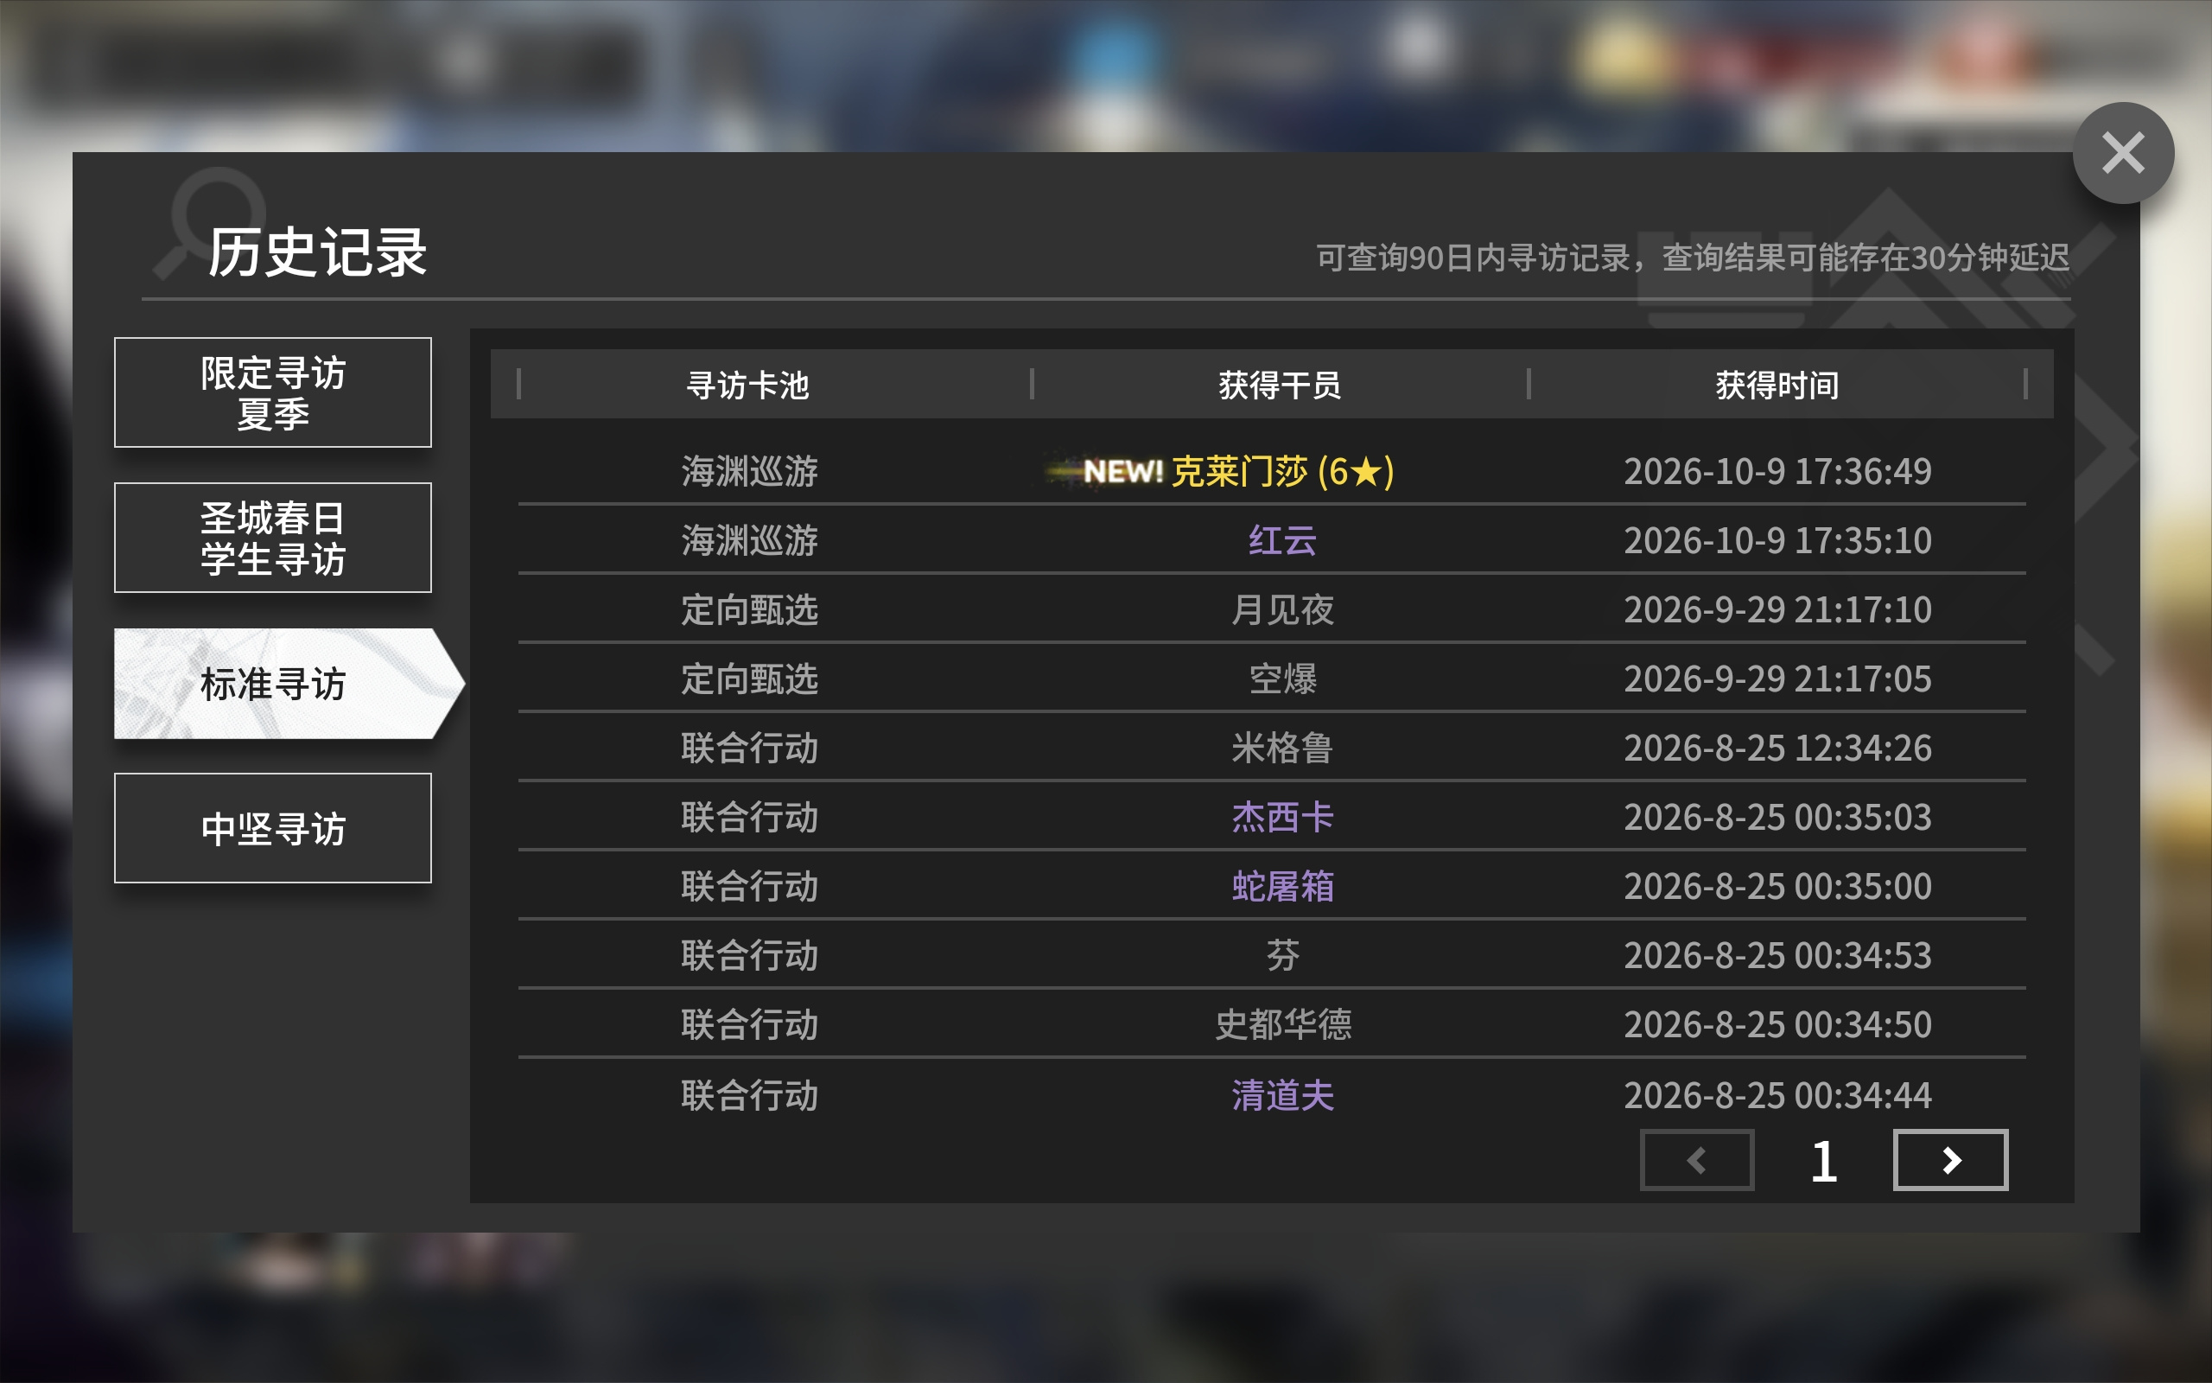Screen dimensions: 2212x1383
Task: Click operator name 芬
Action: click(1282, 956)
